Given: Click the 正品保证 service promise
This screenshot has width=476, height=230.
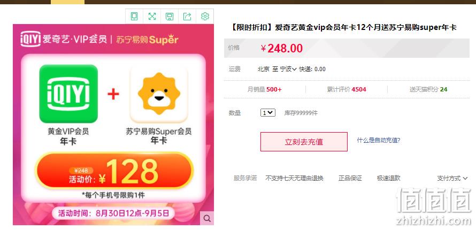Looking at the screenshot, I should click(x=350, y=179).
